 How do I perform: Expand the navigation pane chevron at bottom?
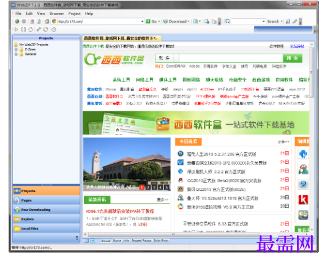(77, 238)
